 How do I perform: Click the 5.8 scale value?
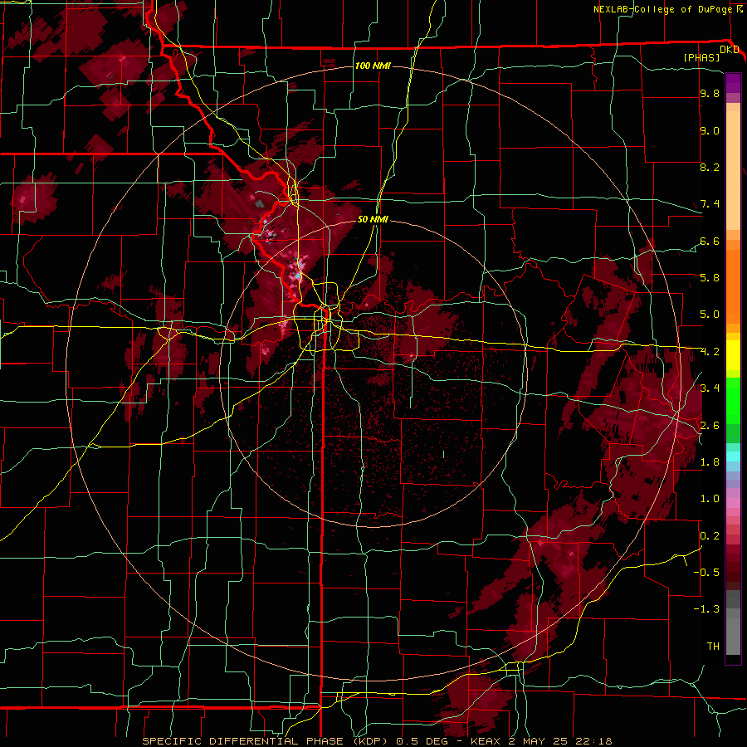pyautogui.click(x=710, y=277)
